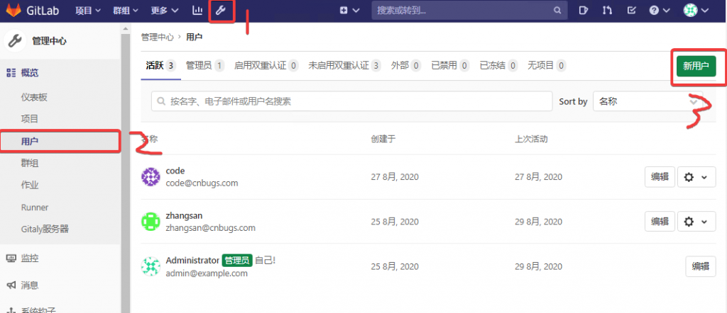Screen dimensions: 727x313
Task: Click the search magnifier icon
Action: 557,11
